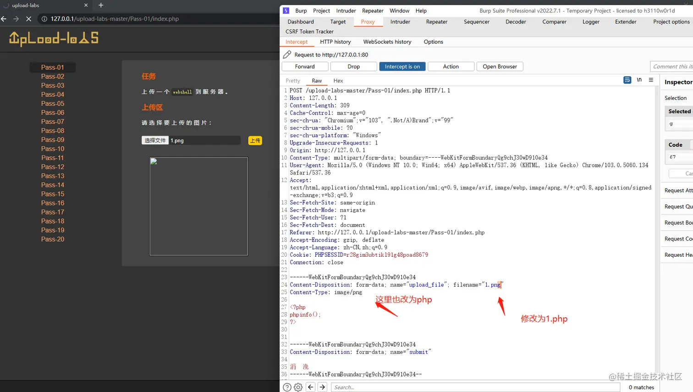Expand the Selection section in Inspector
Screen dimensions: 693x392
pos(676,98)
